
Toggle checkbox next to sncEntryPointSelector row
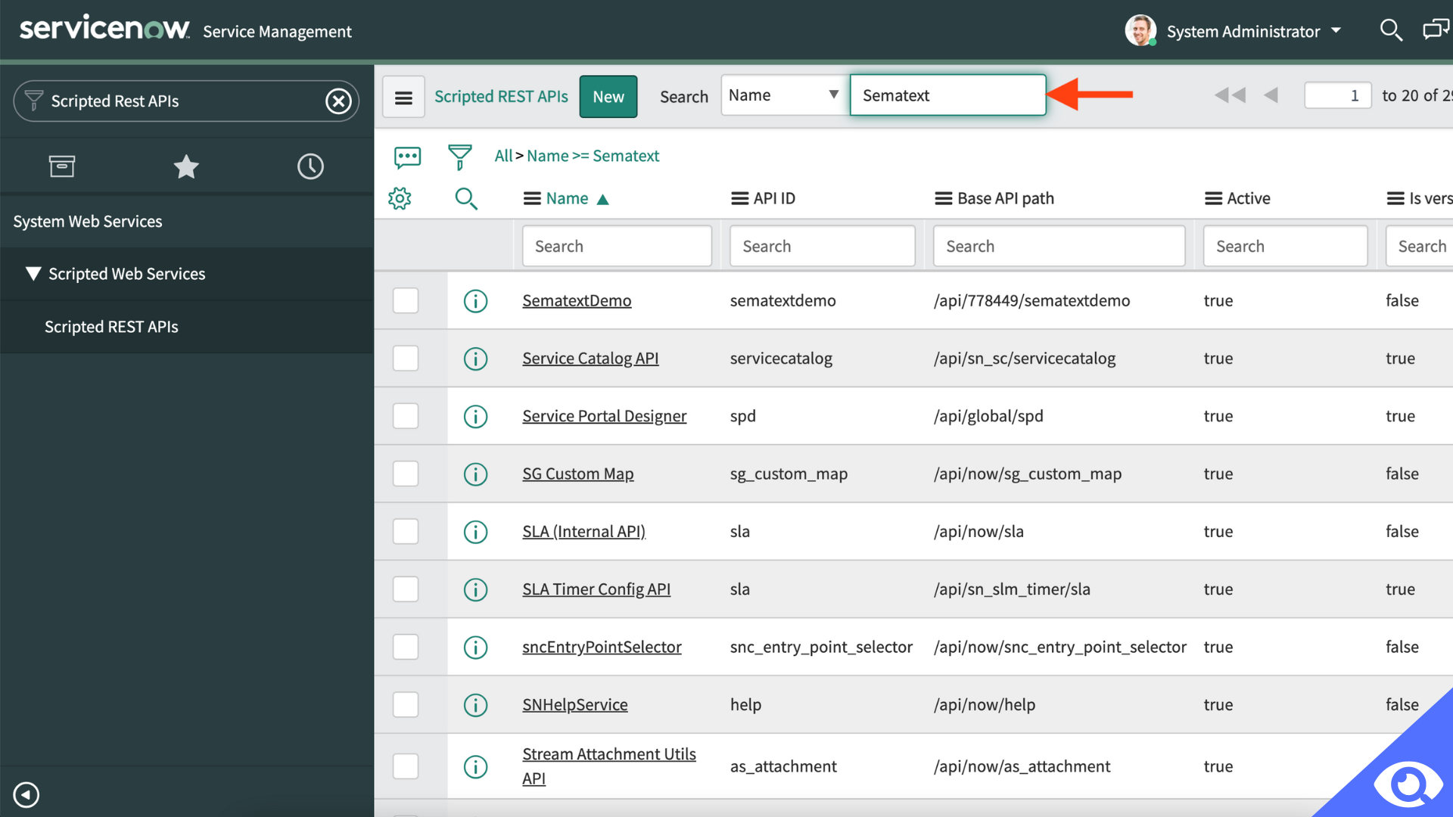[406, 647]
